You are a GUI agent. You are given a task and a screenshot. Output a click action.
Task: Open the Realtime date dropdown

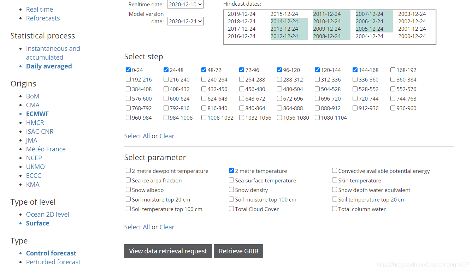185,4
